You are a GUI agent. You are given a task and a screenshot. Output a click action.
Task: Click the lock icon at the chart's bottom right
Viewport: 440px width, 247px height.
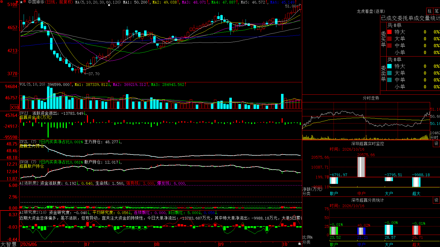(300, 243)
